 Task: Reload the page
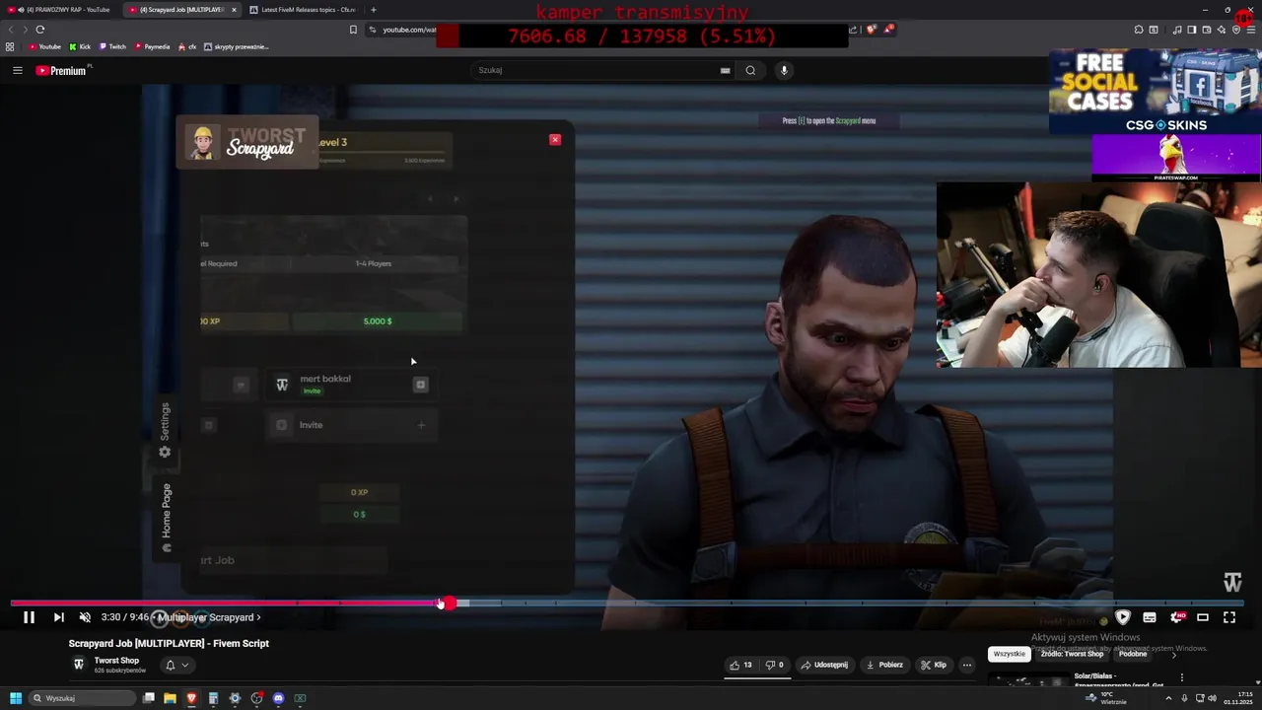[40, 30]
